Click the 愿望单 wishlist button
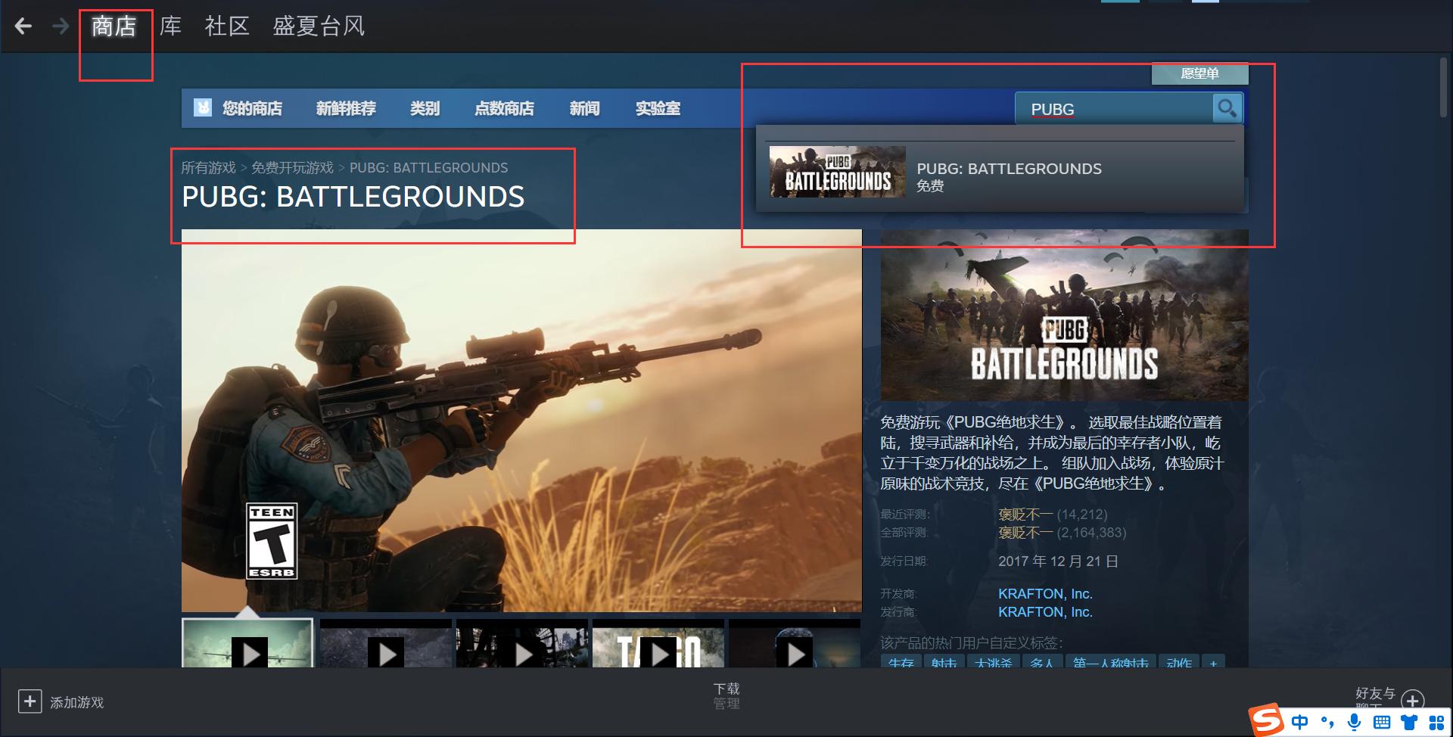 pyautogui.click(x=1199, y=73)
